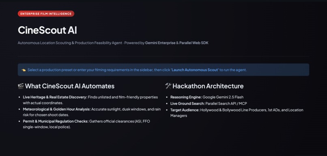
Task: Click the 'Parallel Web SDK' text in subtitle
Action: pos(194,43)
